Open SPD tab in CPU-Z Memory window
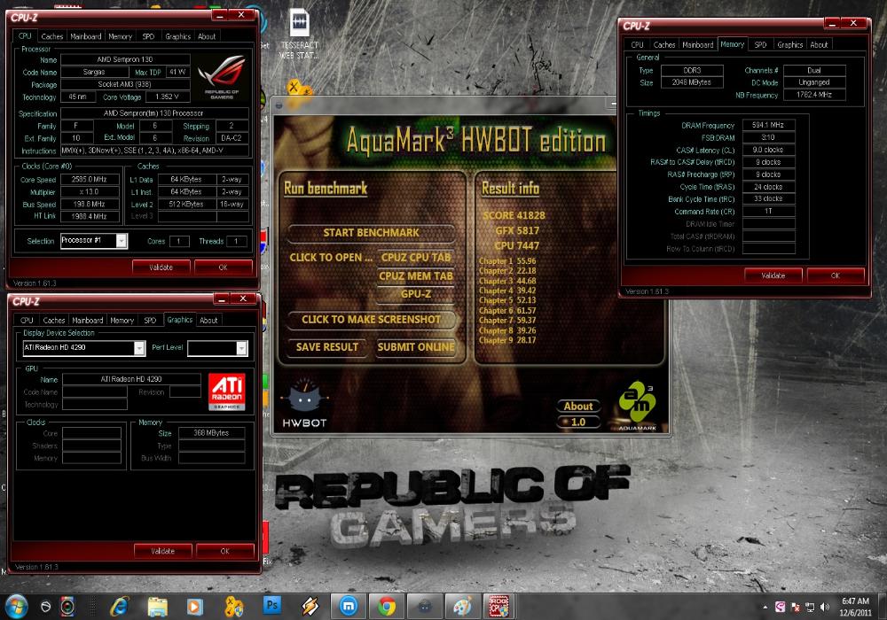 point(760,44)
